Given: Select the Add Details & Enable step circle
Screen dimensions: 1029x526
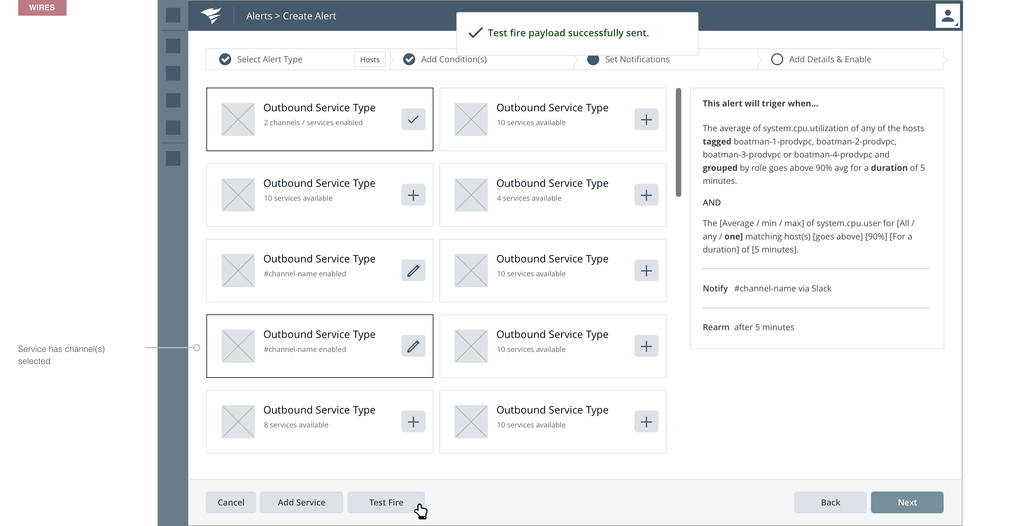Looking at the screenshot, I should click(777, 60).
